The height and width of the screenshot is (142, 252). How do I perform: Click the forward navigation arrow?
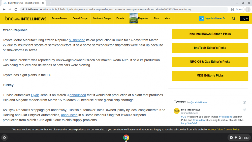tap(10, 10)
